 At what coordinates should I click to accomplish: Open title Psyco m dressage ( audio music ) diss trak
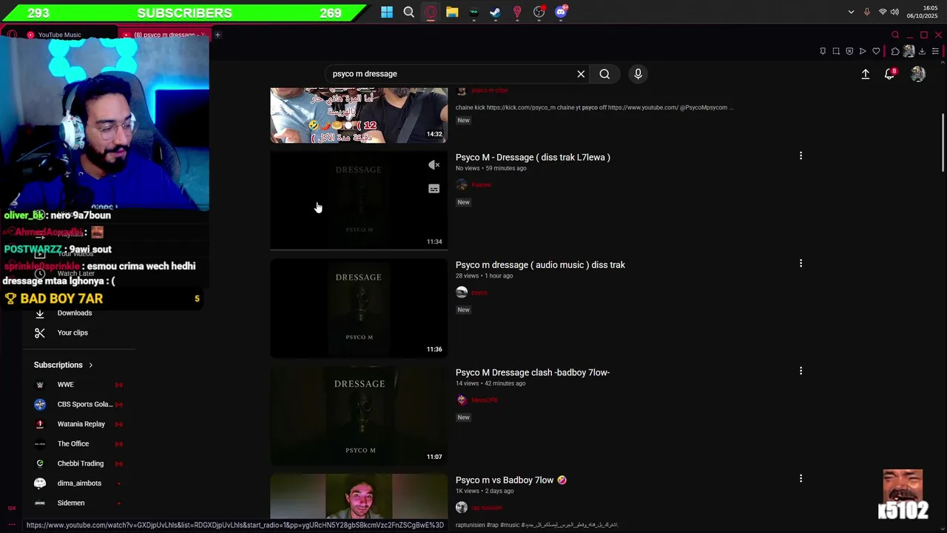coord(540,265)
